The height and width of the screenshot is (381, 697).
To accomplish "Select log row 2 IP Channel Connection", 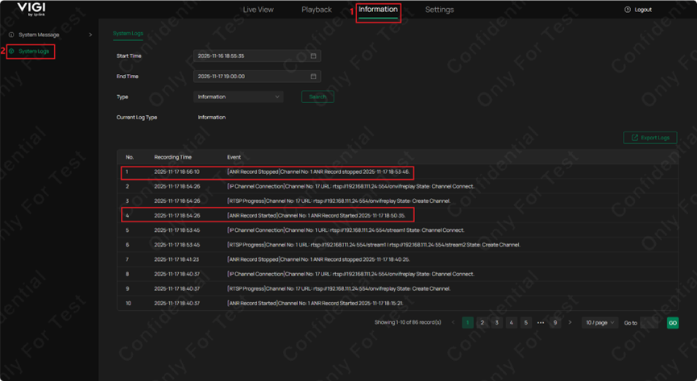I will click(x=398, y=186).
